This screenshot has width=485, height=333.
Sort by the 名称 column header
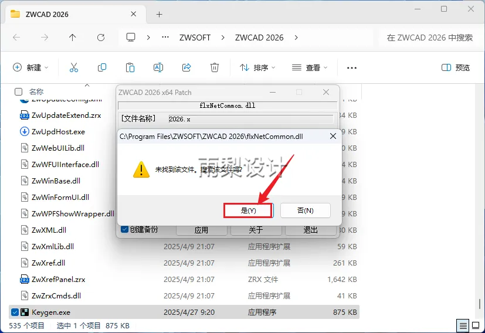36,92
